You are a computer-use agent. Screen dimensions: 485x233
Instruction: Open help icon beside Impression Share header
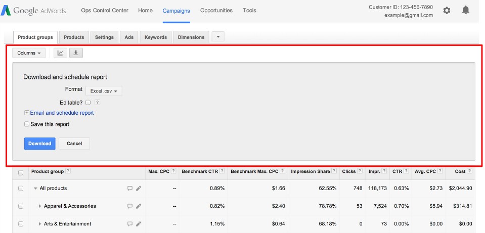[334, 171]
